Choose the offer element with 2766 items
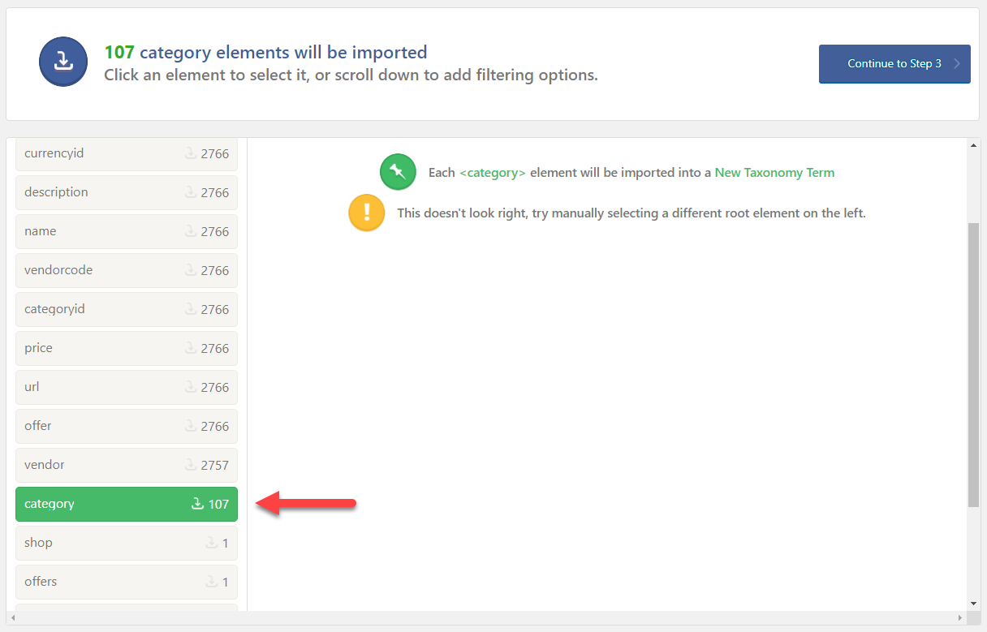This screenshot has width=987, height=632. tap(127, 426)
